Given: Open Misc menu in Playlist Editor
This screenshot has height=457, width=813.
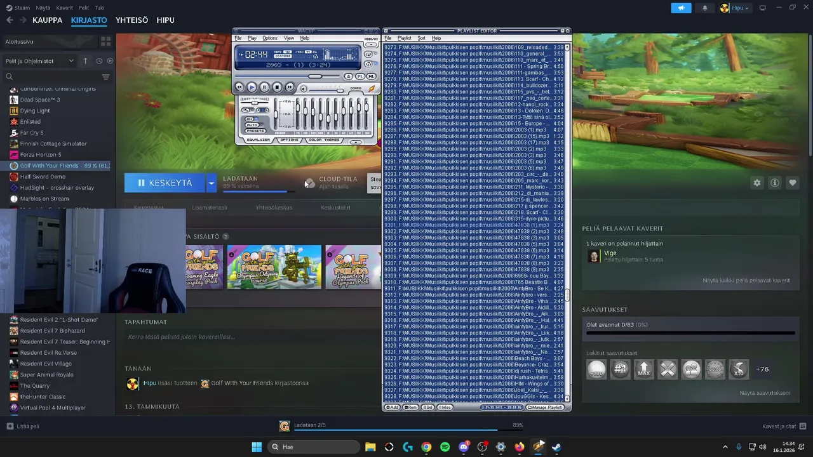Looking at the screenshot, I should point(445,407).
